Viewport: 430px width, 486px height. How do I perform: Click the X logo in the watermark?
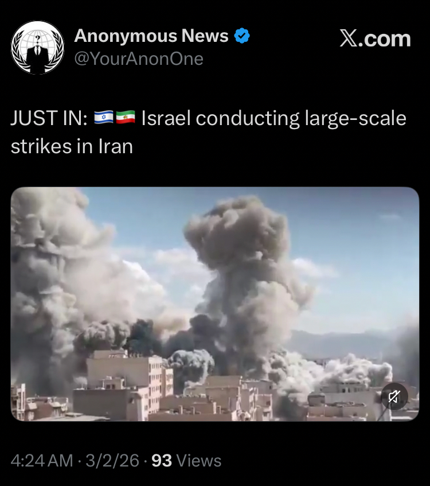pyautogui.click(x=349, y=38)
